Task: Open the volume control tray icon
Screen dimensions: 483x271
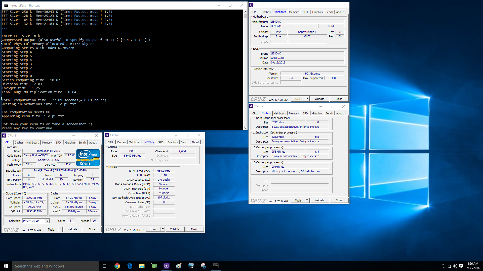Action: (x=455, y=266)
